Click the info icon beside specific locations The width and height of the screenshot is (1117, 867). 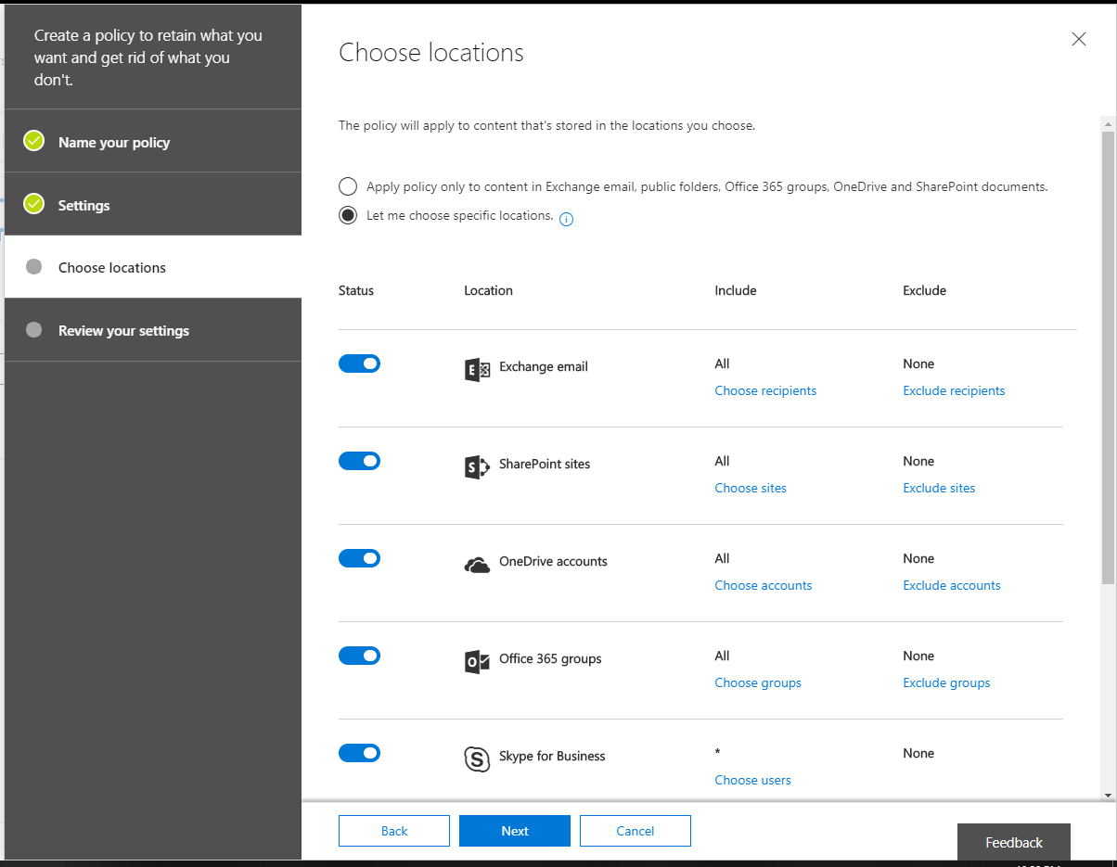coord(567,220)
